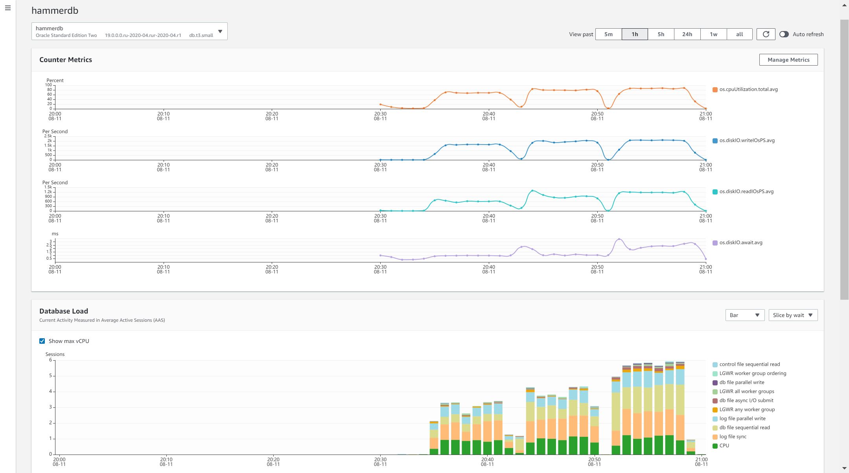The height and width of the screenshot is (473, 849).
Task: Open the hamburger navigation menu
Action: 8,8
